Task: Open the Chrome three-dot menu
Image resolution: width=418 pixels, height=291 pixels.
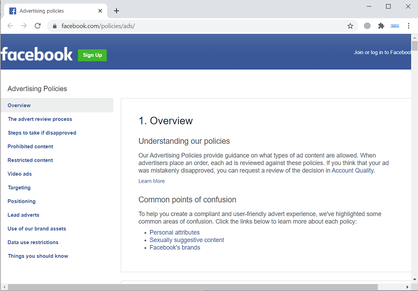Action: (409, 26)
